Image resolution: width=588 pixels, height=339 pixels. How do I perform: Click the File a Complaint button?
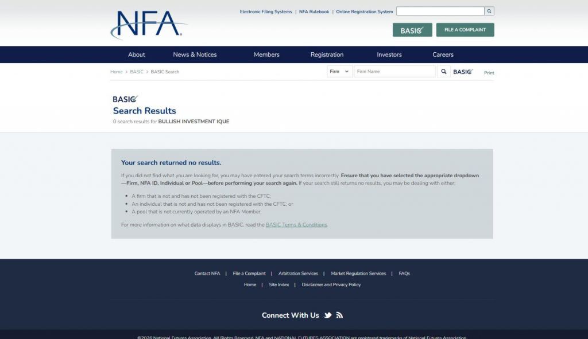pyautogui.click(x=465, y=30)
